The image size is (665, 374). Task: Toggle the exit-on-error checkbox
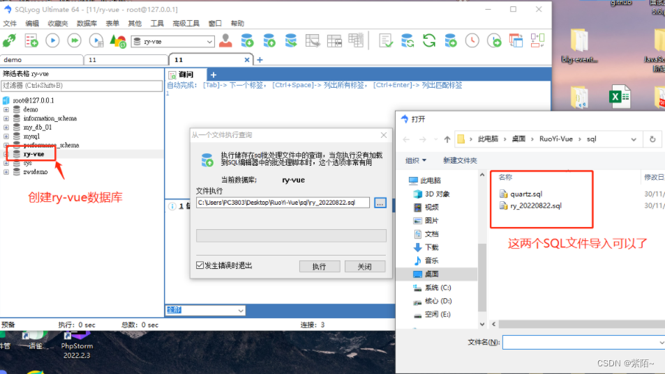[200, 265]
